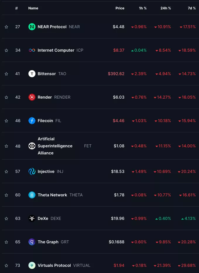Screen dimensions: 199x273
Task: Add DeXe to watchlist with star
Action: click(6, 219)
